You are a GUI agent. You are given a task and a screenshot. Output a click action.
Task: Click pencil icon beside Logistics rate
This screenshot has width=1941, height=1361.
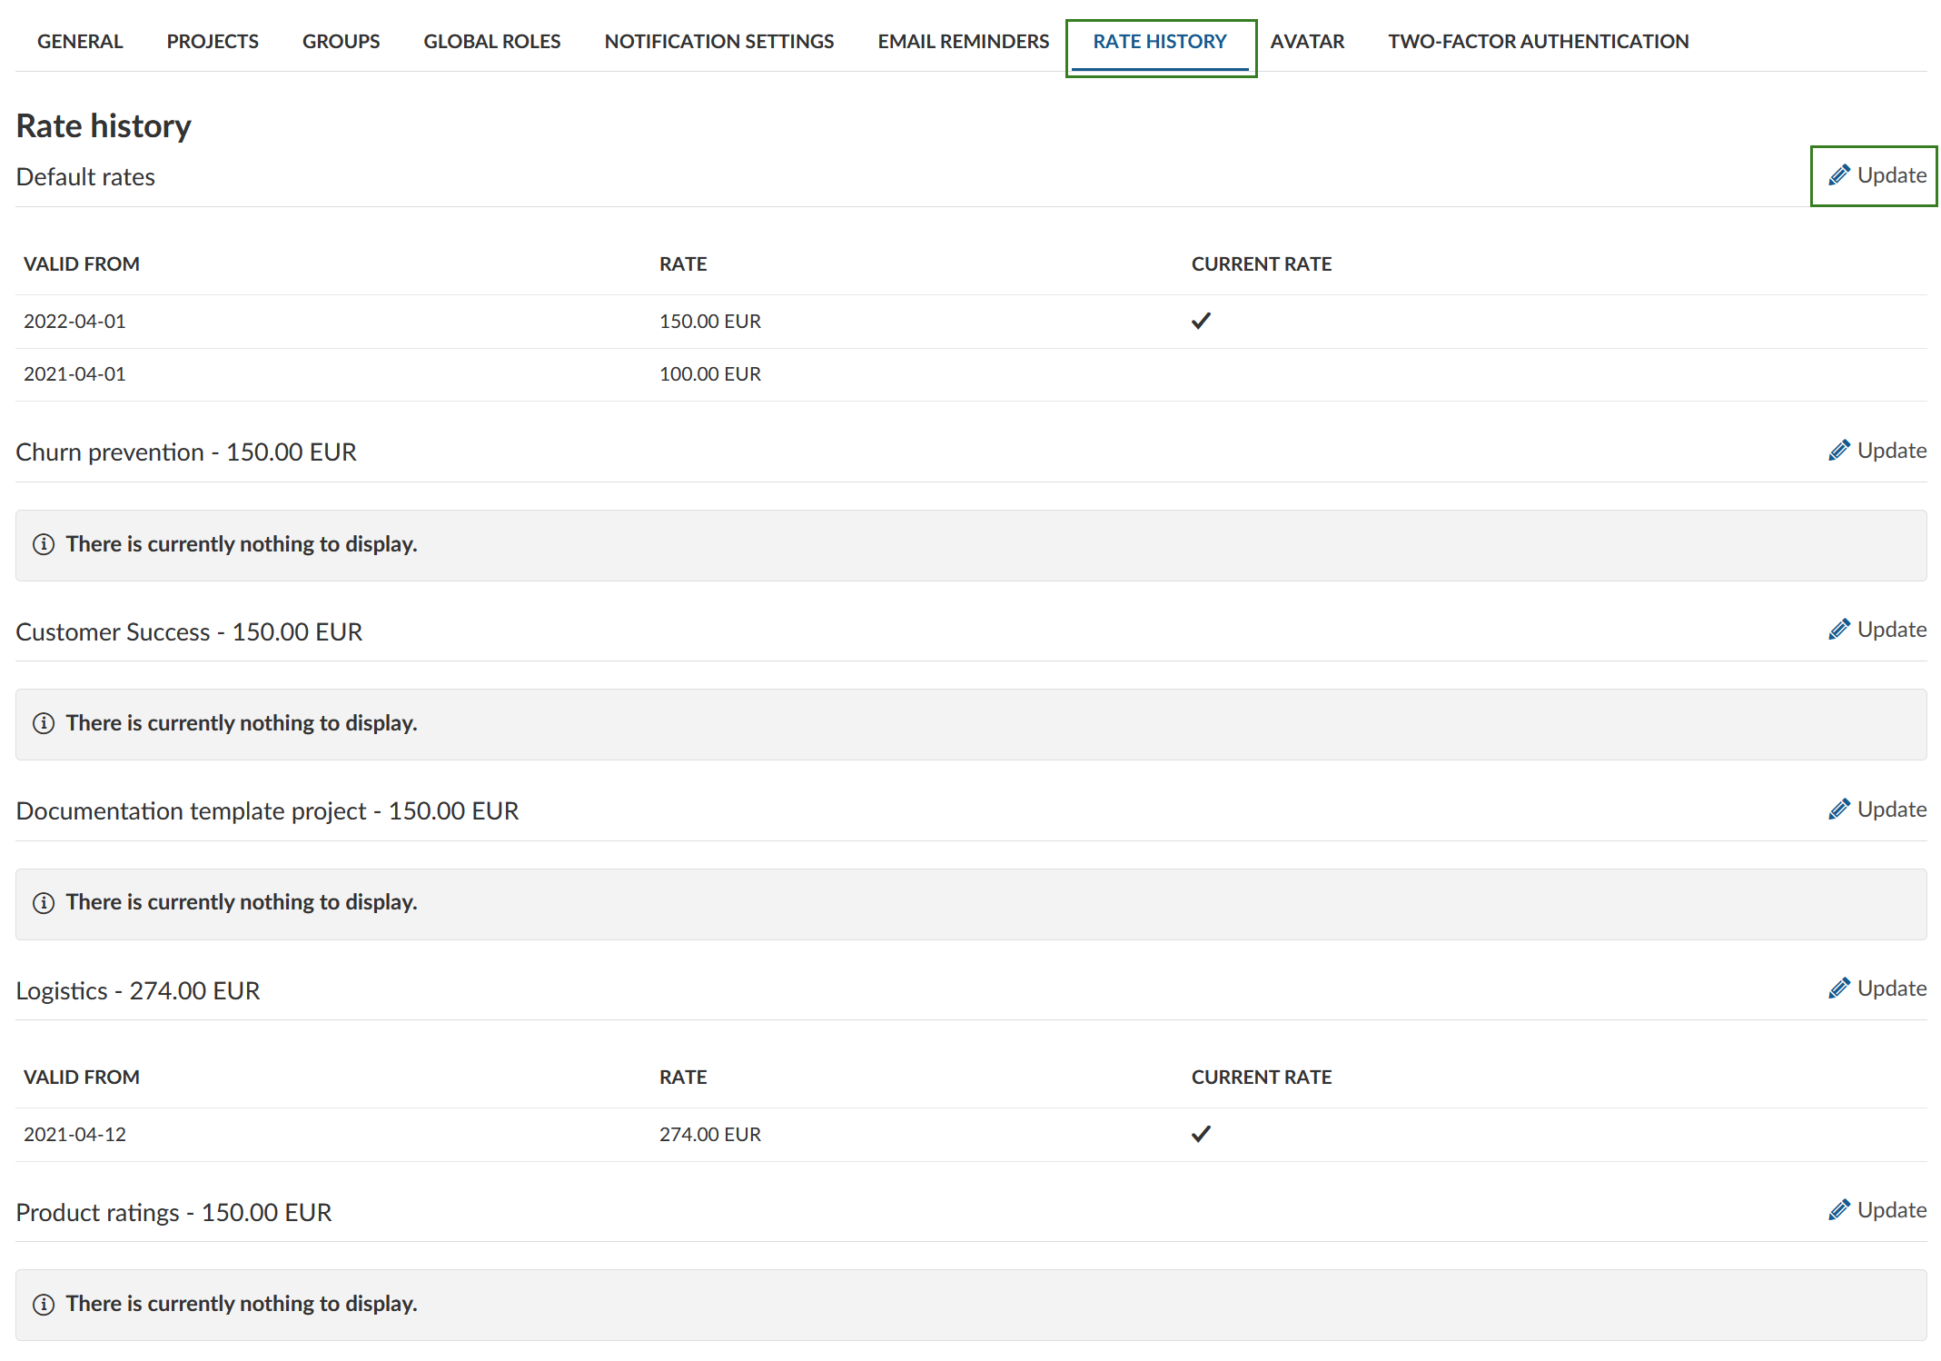1838,988
